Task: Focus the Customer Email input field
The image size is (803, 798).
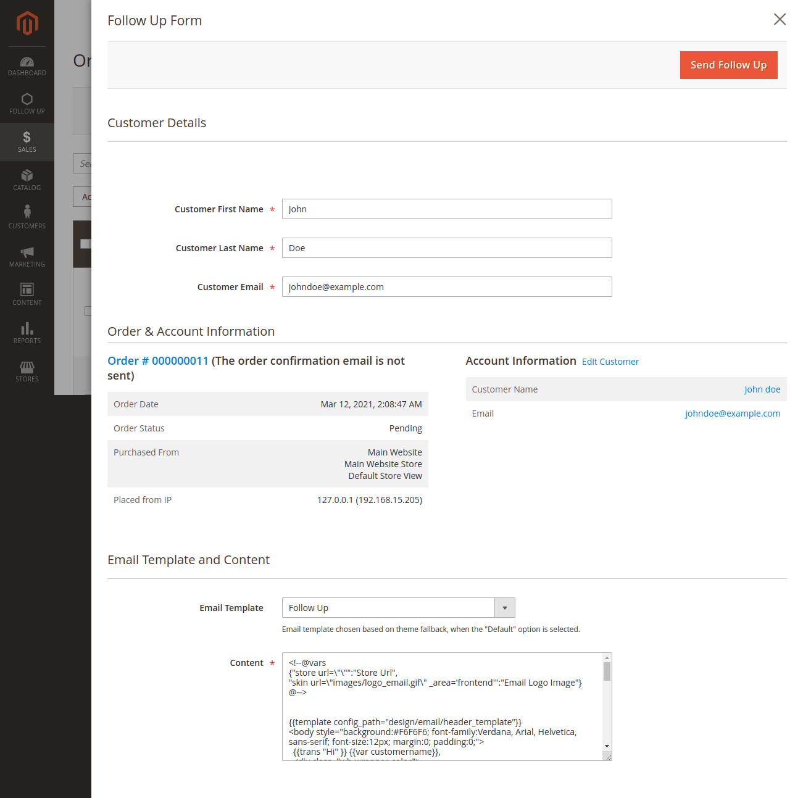Action: point(446,286)
